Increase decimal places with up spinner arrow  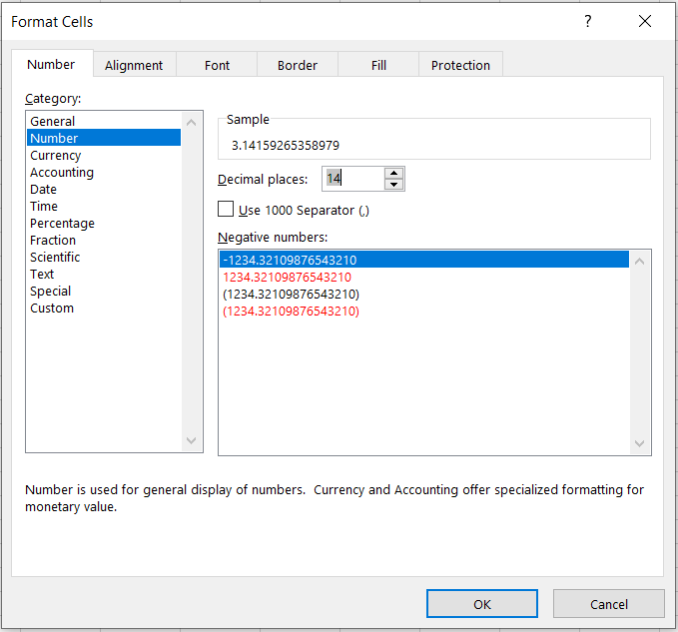click(394, 173)
